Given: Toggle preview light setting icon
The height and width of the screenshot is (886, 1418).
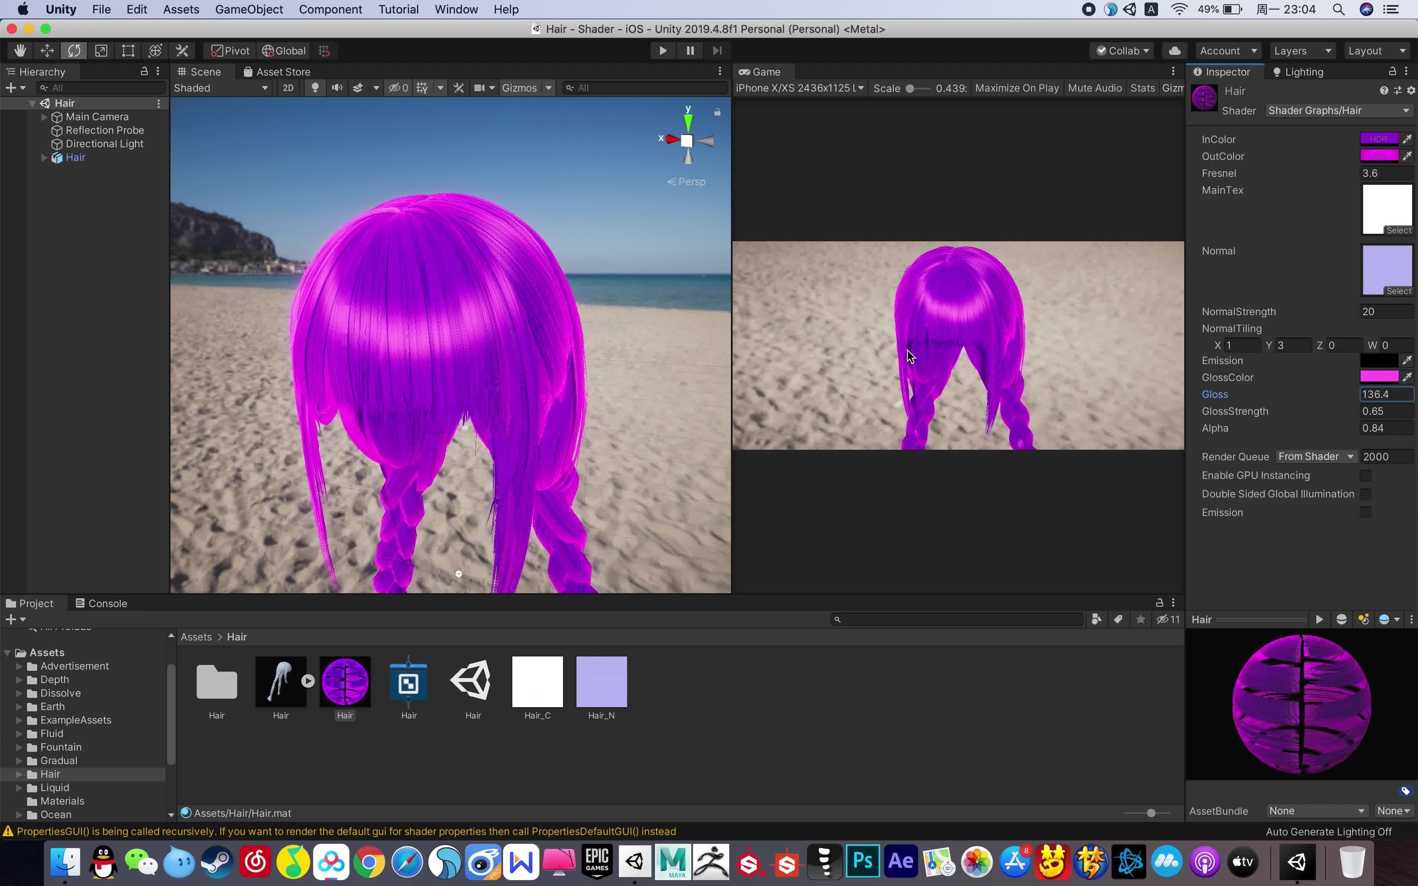Looking at the screenshot, I should pos(1364,620).
